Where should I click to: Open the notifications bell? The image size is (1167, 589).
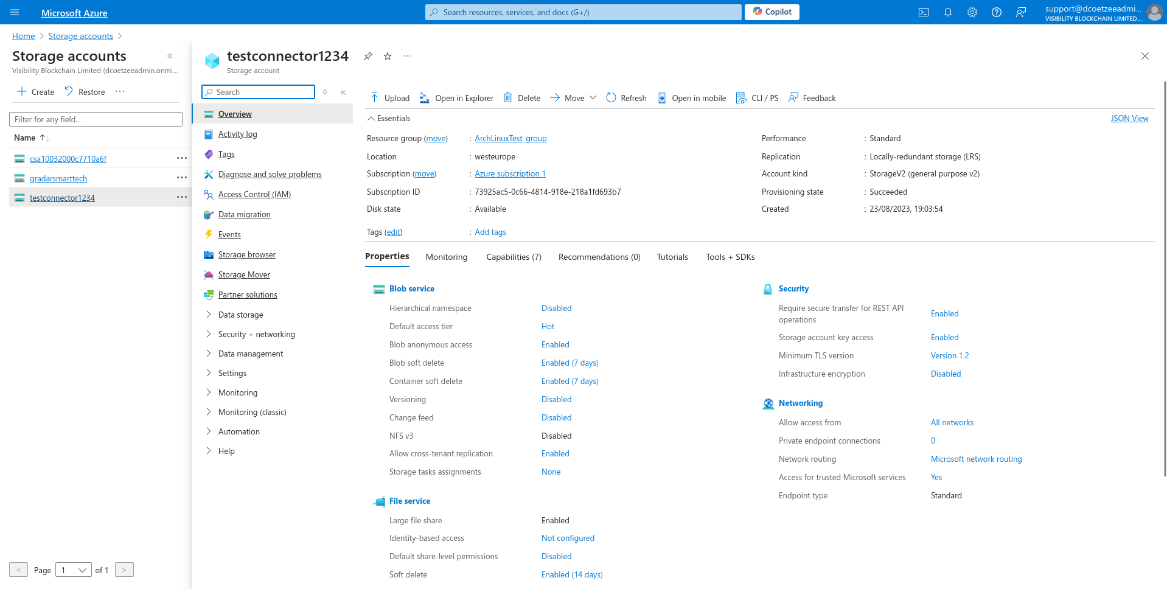click(947, 12)
